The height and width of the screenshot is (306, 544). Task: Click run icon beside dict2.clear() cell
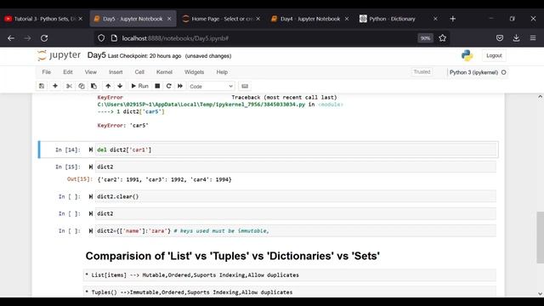(91, 196)
